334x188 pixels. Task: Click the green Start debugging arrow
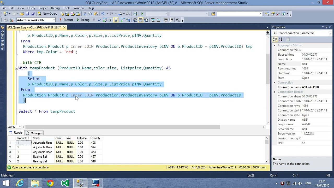pyautogui.click(x=142, y=14)
